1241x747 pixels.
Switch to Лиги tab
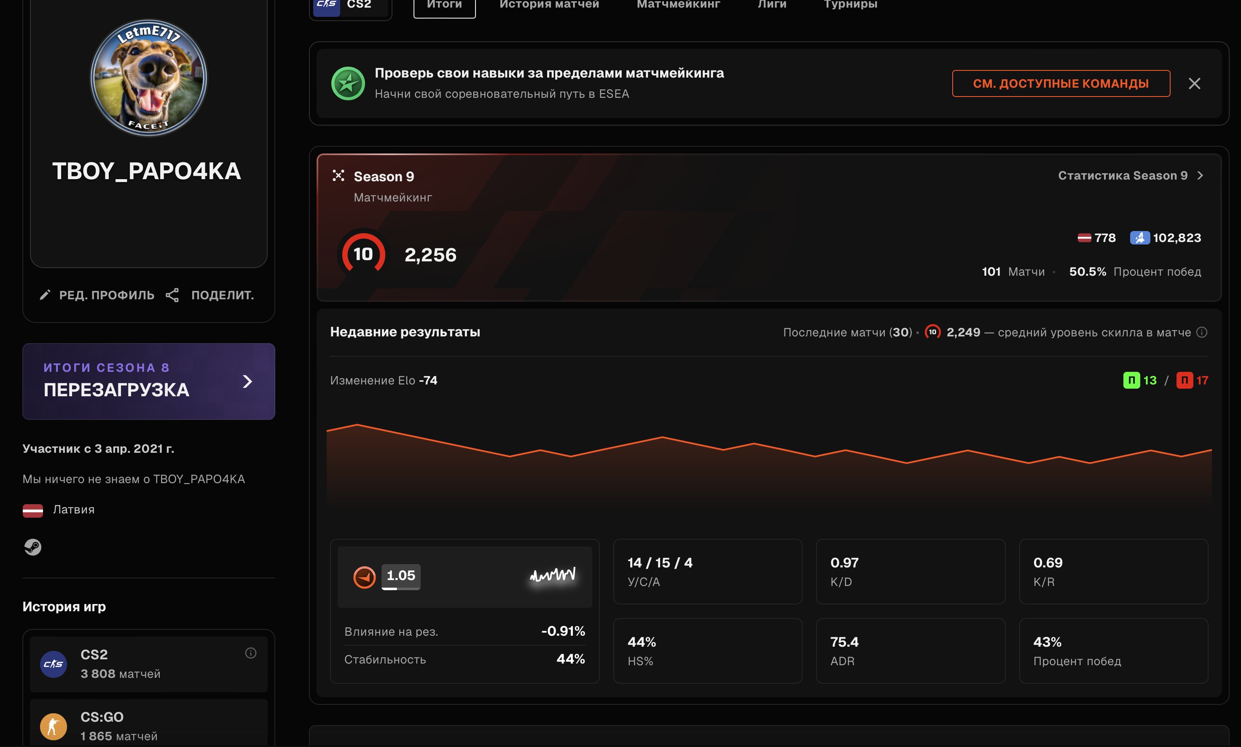pos(772,5)
